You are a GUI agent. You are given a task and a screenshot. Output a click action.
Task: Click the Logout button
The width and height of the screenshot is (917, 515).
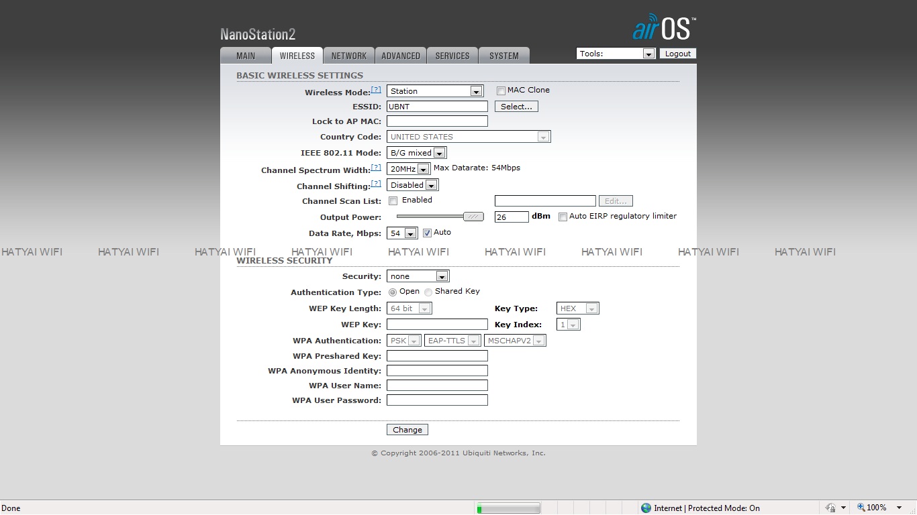tap(678, 54)
